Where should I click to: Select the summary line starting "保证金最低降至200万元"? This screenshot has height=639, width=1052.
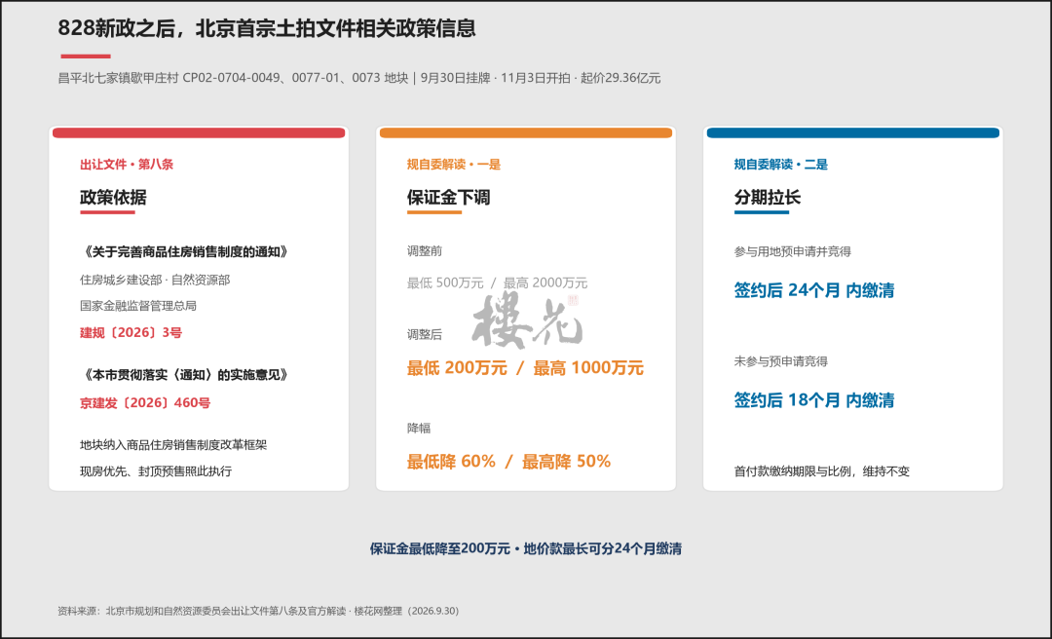click(526, 549)
